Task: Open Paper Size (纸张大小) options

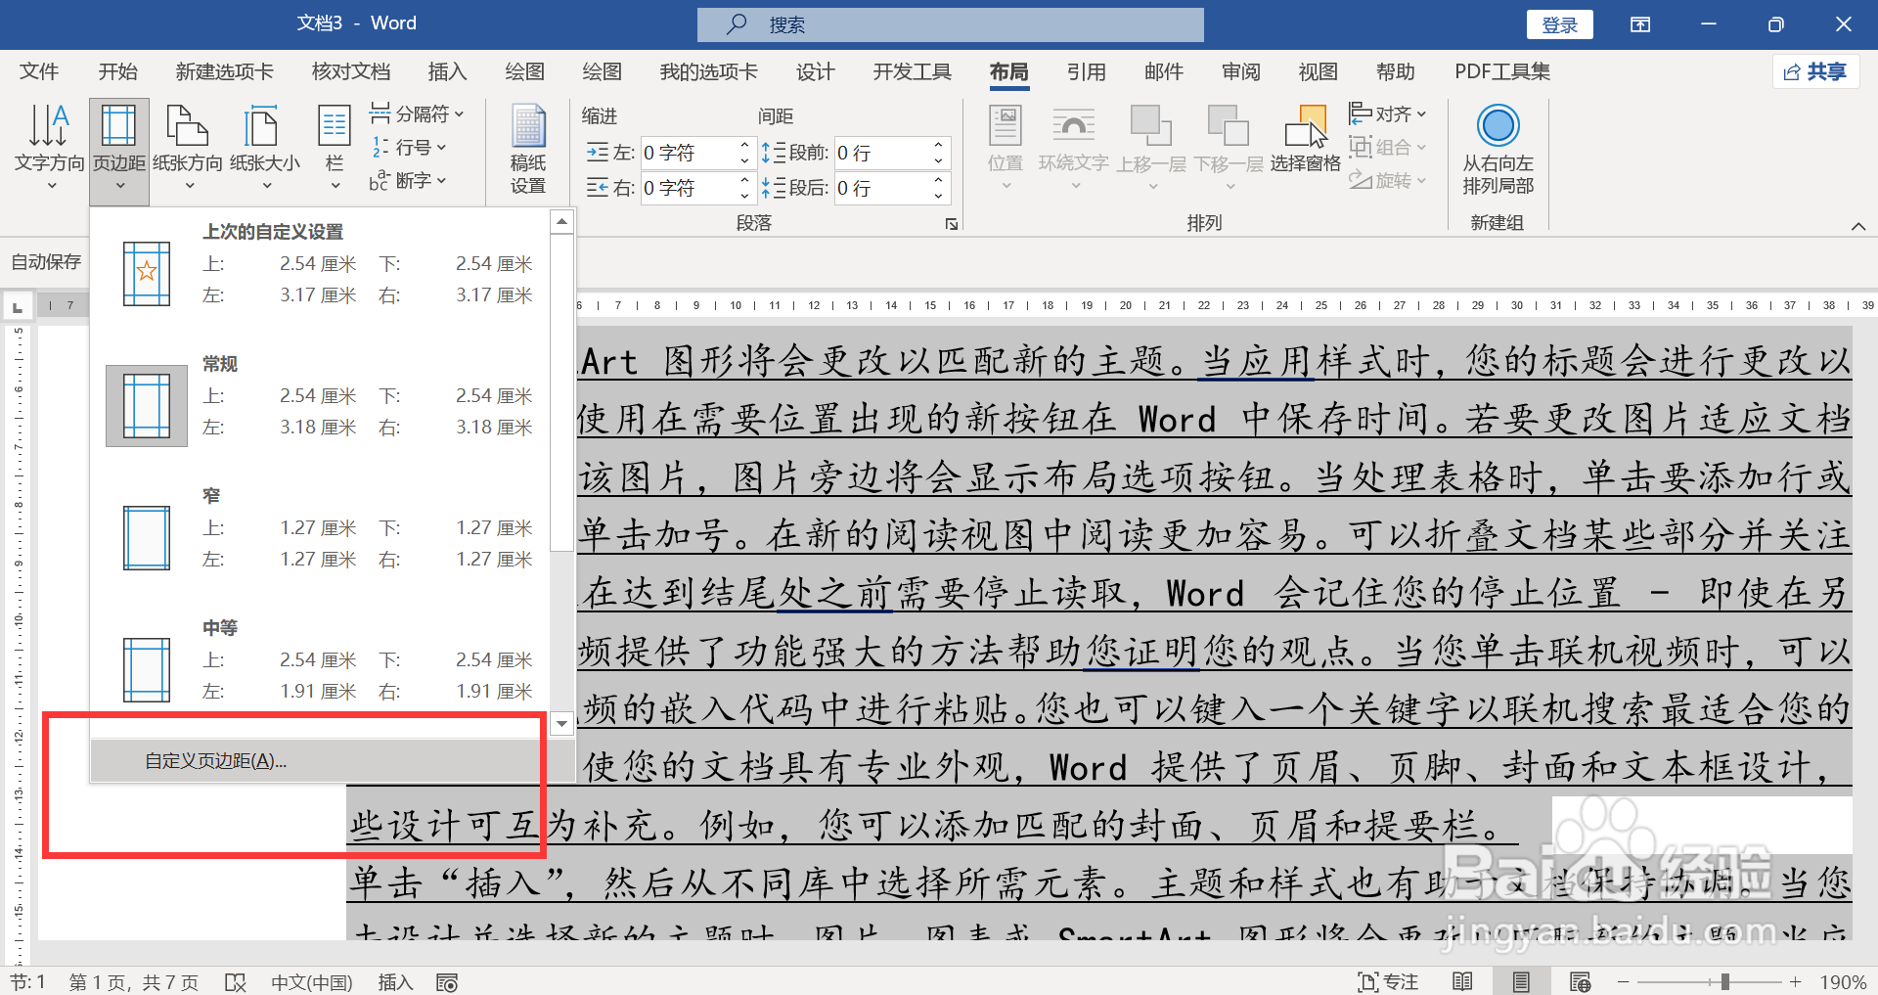Action: [265, 147]
